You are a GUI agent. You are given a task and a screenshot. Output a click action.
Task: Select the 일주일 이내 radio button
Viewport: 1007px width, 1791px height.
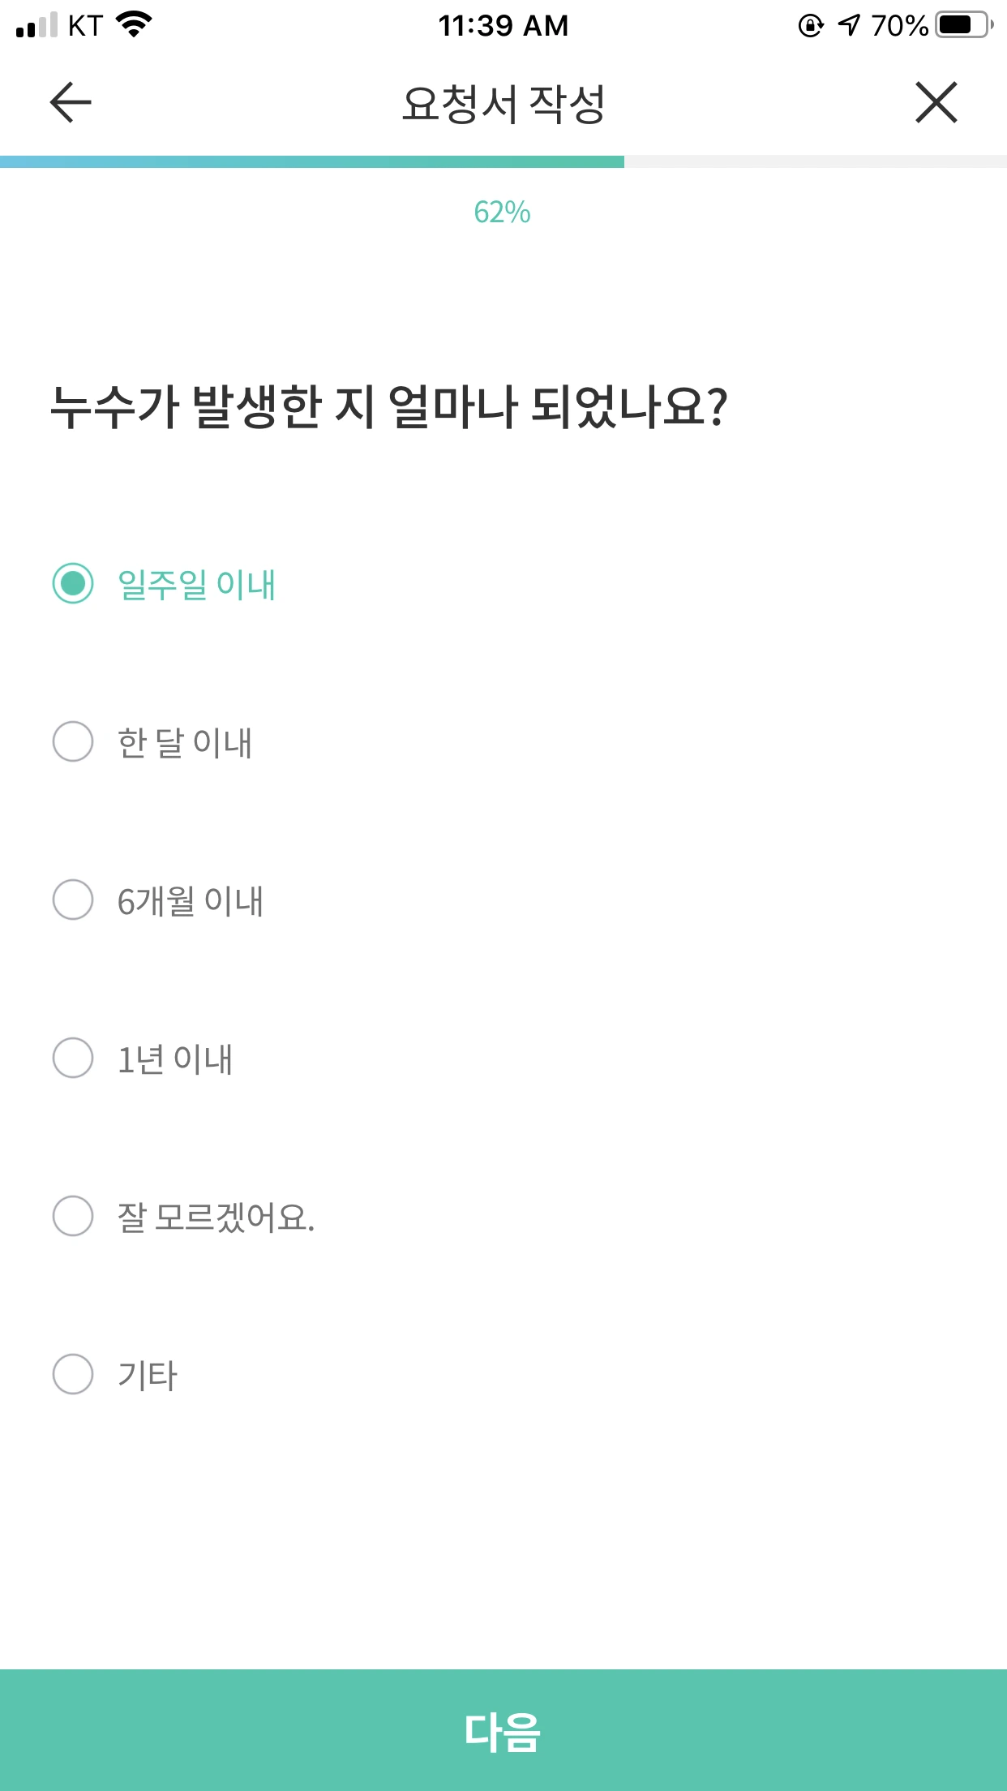(73, 583)
